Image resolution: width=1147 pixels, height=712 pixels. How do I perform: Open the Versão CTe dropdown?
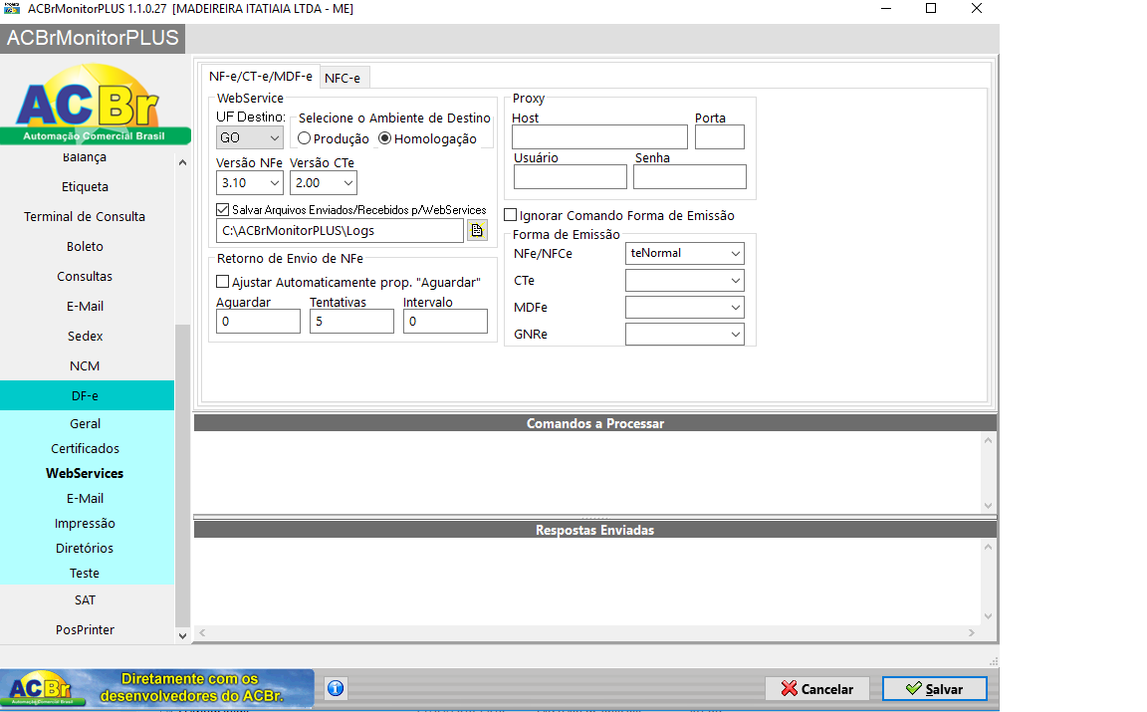click(324, 183)
